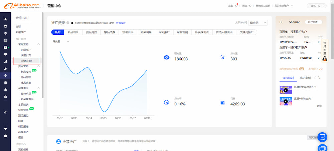The width and height of the screenshot is (334, 151).
Task: Click the blue feedback form floating button
Action: click(322, 137)
